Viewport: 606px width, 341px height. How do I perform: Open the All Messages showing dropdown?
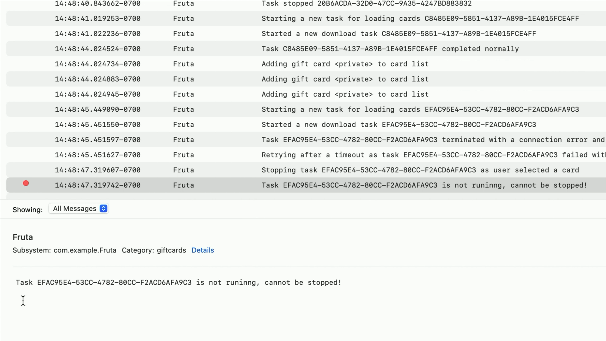pyautogui.click(x=79, y=209)
